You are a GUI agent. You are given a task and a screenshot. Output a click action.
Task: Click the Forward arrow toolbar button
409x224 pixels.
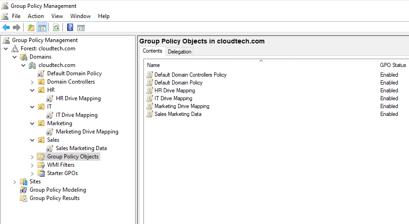coord(17,28)
